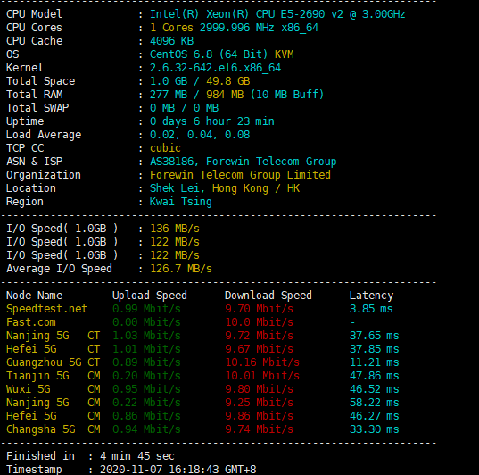Click the Kwai Tsing region value

tap(180, 202)
